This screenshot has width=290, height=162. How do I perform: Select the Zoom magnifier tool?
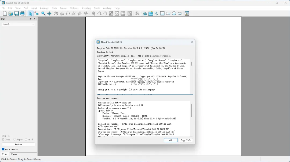pos(43,13)
